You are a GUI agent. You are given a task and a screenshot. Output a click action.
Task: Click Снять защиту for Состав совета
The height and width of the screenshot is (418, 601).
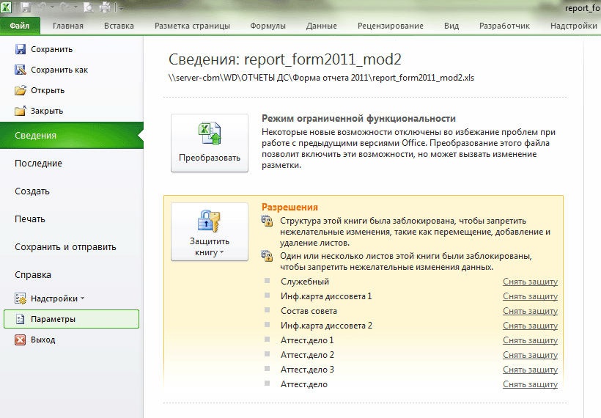(x=530, y=311)
